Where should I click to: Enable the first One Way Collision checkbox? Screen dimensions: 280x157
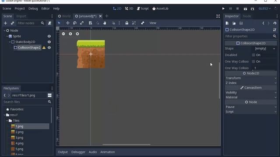253,61
